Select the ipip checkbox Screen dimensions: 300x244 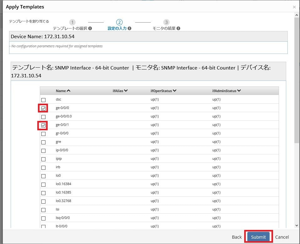pyautogui.click(x=44, y=159)
